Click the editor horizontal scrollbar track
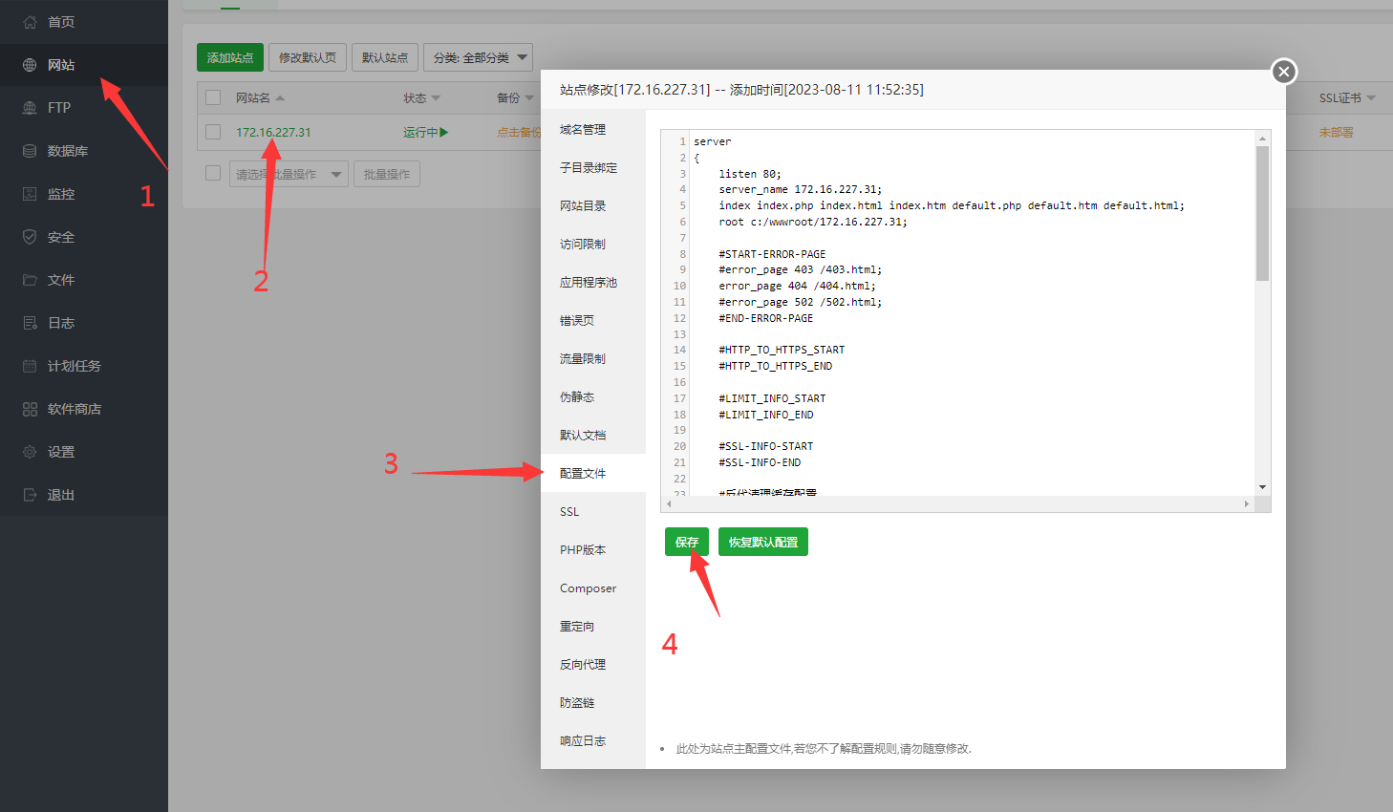Screen dimensions: 1393x812 point(956,503)
